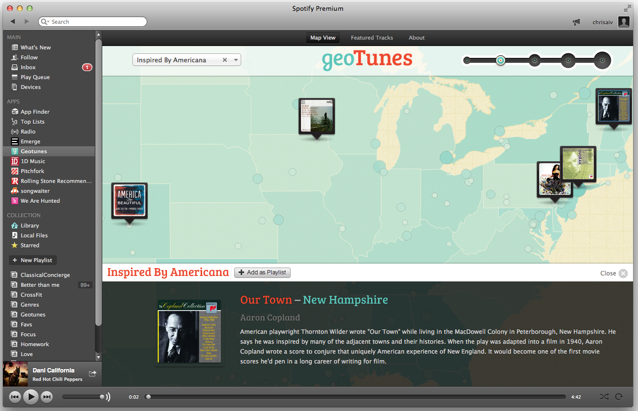This screenshot has width=638, height=411.
Task: Skip to the next track
Action: point(46,397)
